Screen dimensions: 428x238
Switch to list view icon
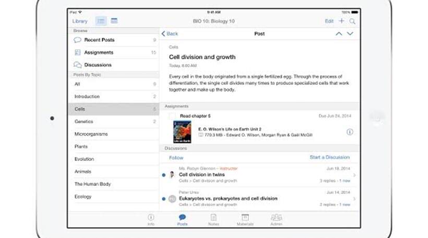pyautogui.click(x=101, y=21)
